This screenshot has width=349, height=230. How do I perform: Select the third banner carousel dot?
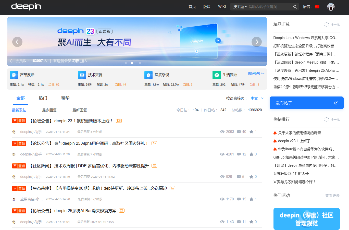coord(140,63)
